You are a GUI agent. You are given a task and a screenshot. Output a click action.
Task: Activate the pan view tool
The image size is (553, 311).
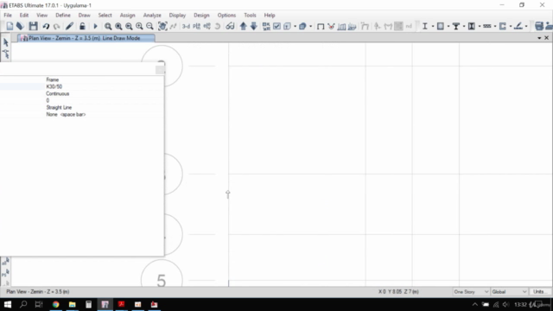click(162, 26)
